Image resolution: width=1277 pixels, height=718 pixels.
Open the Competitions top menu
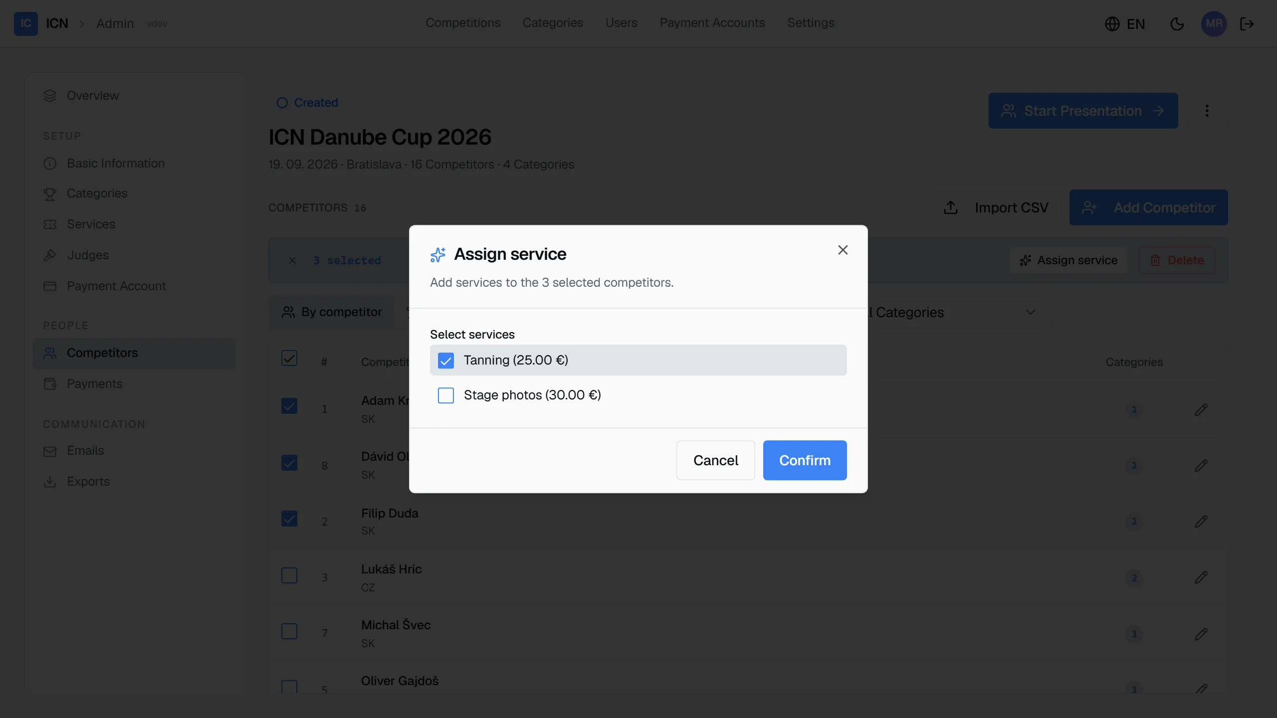462,23
